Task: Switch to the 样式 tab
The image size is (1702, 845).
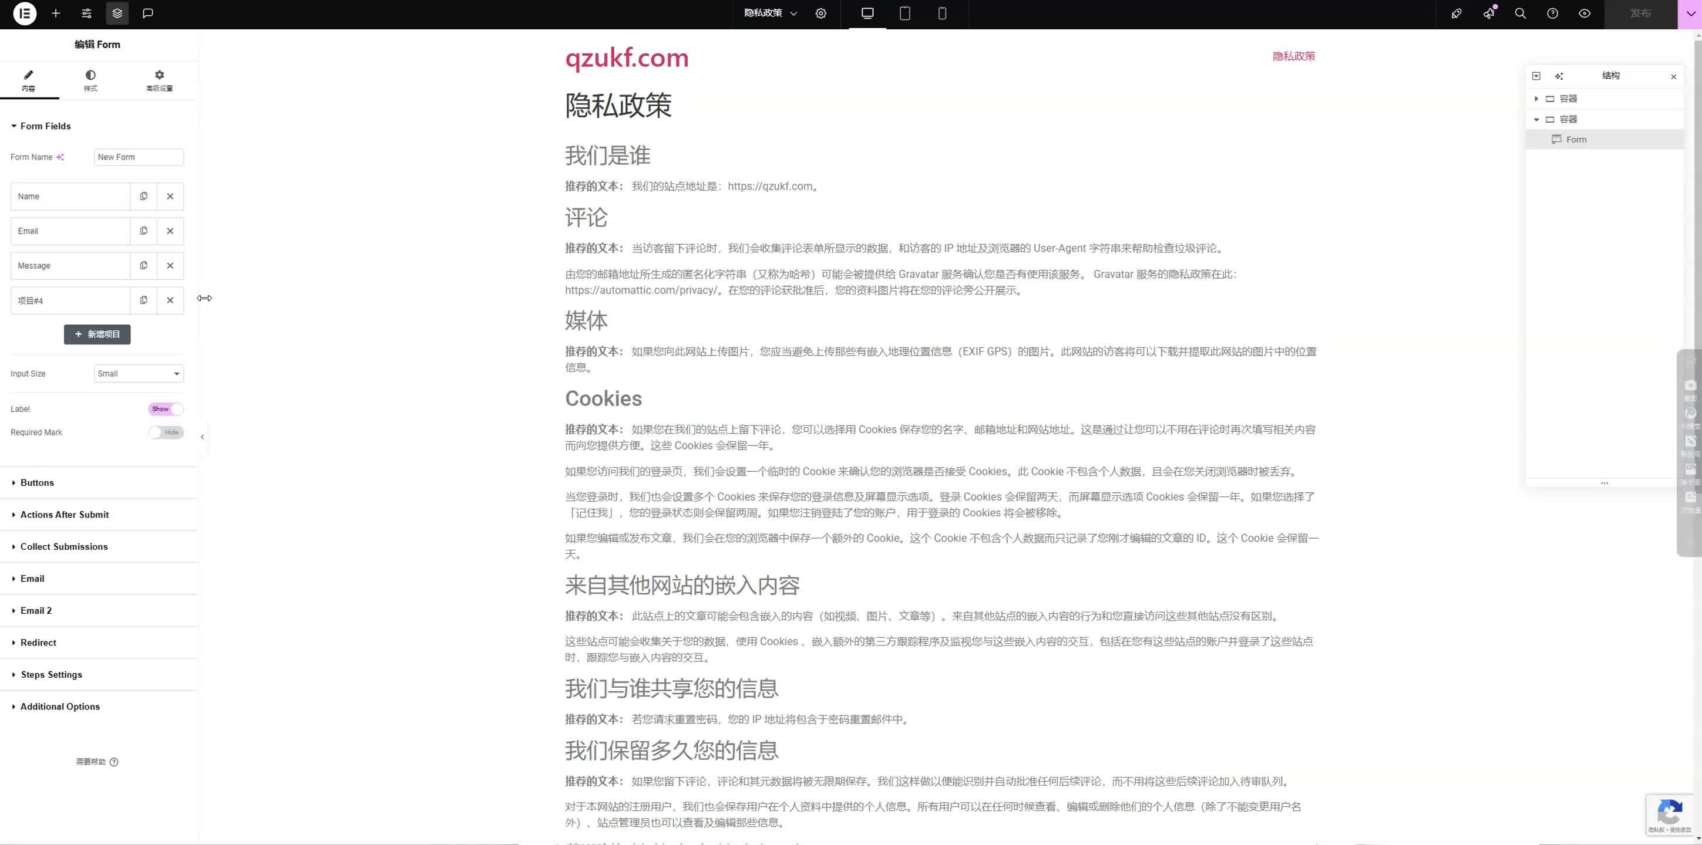Action: [90, 79]
